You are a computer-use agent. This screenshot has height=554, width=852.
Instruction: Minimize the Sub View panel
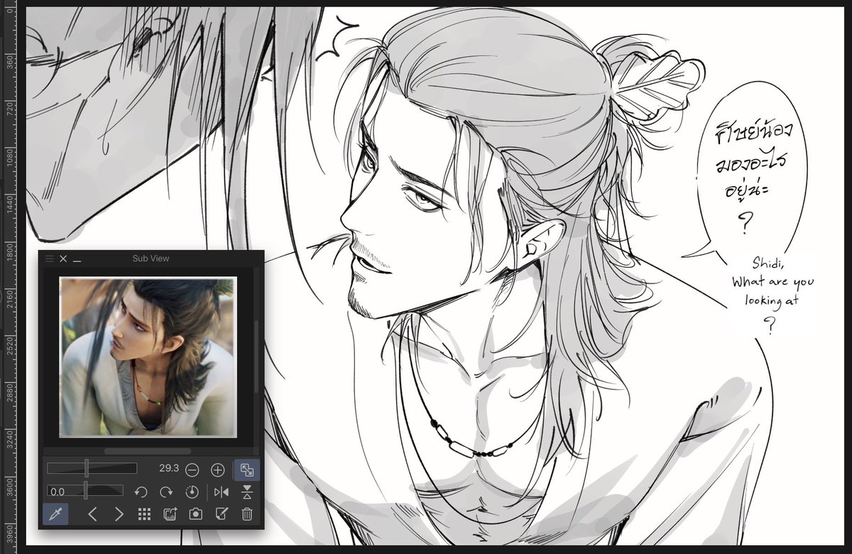point(77,259)
